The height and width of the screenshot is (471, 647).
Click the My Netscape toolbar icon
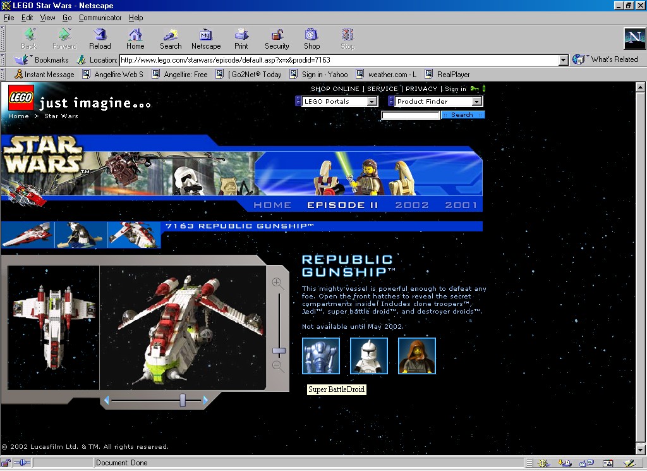(x=206, y=39)
